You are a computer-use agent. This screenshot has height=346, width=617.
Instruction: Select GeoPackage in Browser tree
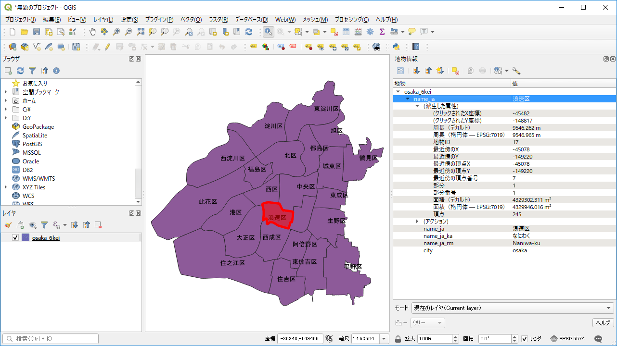tap(38, 127)
